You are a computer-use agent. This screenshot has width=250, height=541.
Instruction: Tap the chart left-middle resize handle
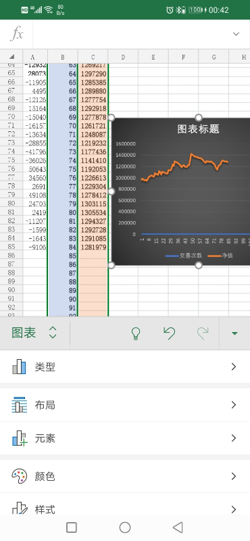pos(111,191)
